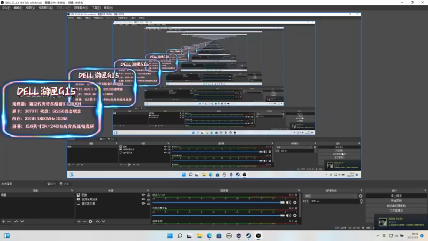Viewport: 428px width, 241px height.
Task: Adjust the 麦克风/Aux volume slider
Action: (219, 202)
